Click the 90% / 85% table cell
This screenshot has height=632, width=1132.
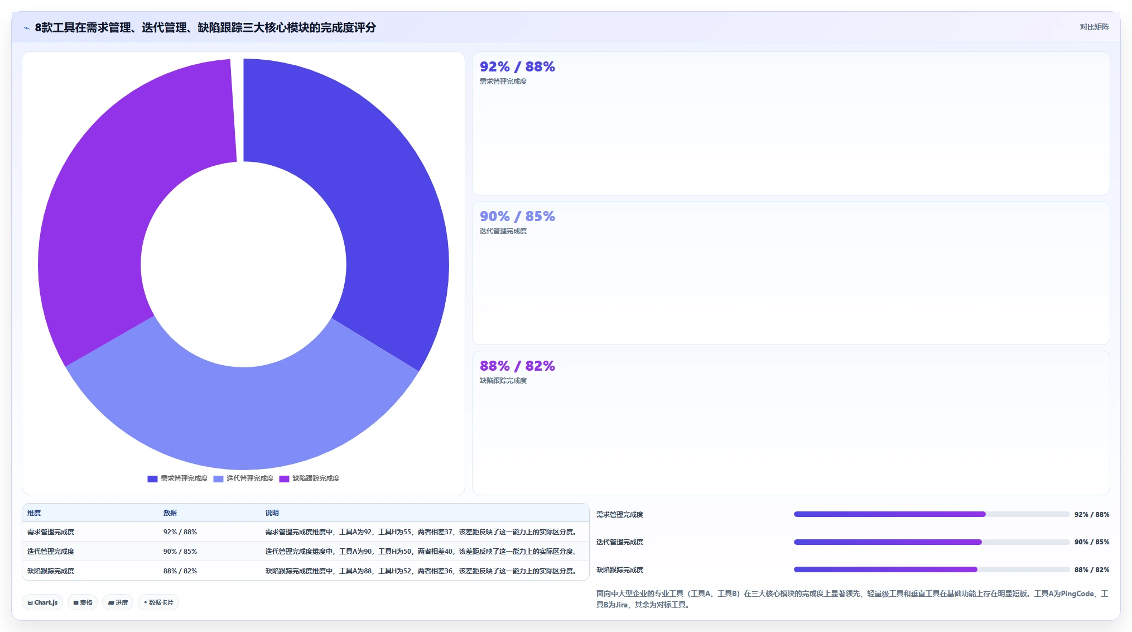click(180, 552)
